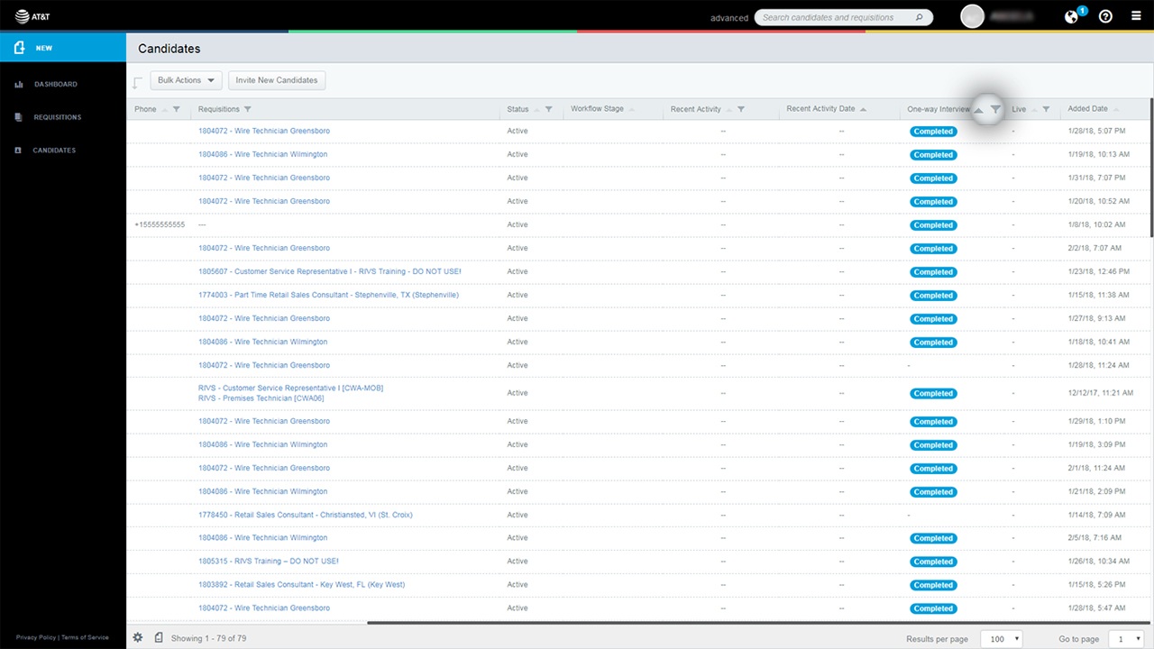The width and height of the screenshot is (1154, 649).
Task: Open the hamburger menu icon
Action: 1136,16
